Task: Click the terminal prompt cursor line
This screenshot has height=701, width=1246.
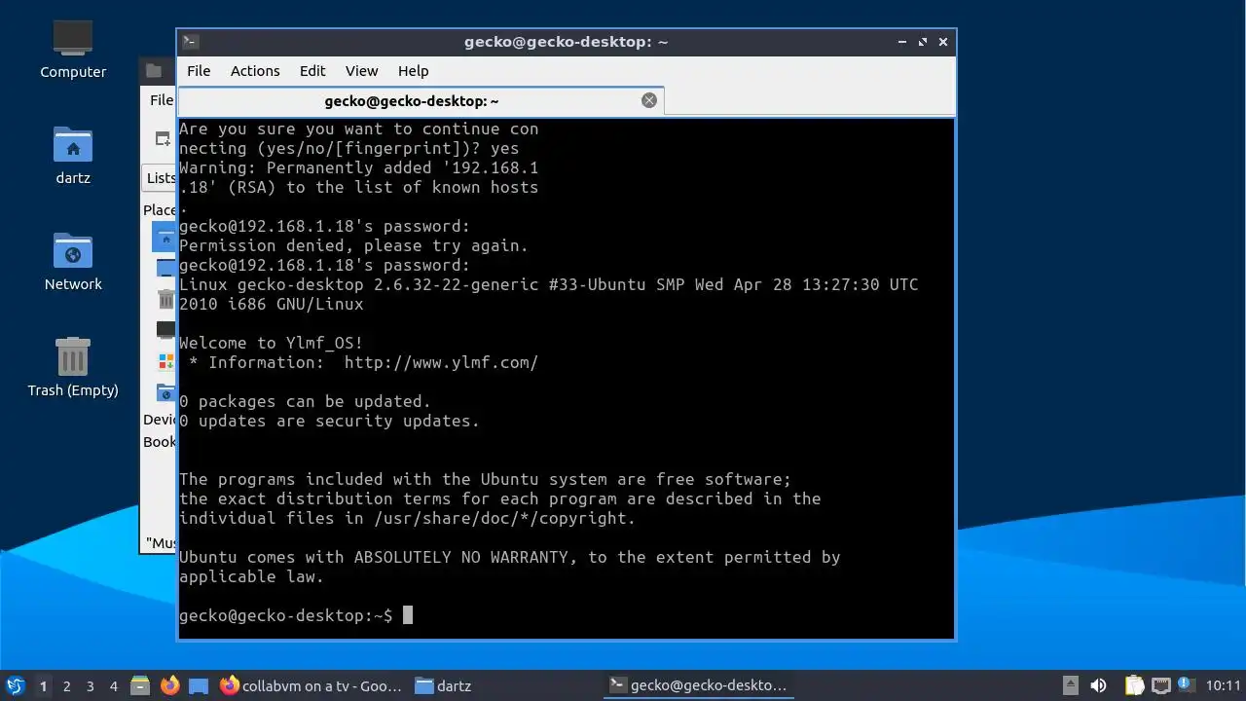Action: (296, 615)
